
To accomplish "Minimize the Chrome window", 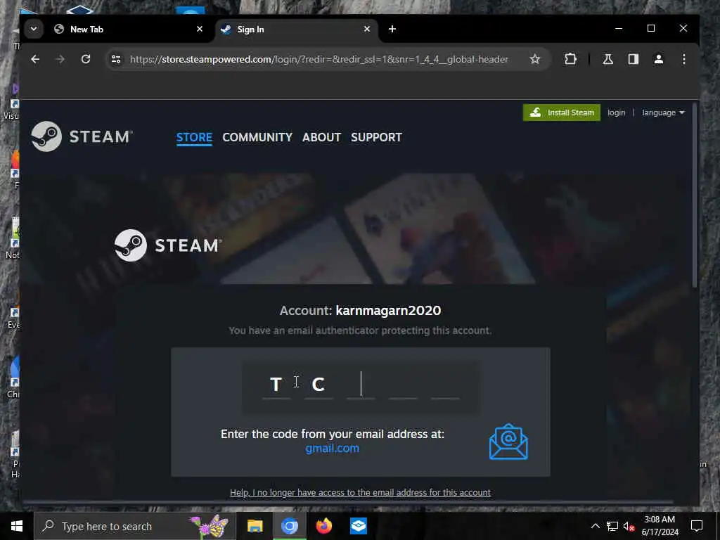I will click(619, 28).
